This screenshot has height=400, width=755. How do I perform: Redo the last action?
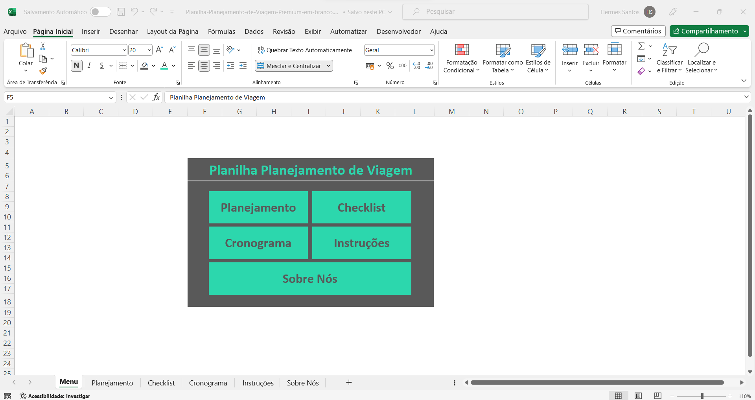coord(153,12)
